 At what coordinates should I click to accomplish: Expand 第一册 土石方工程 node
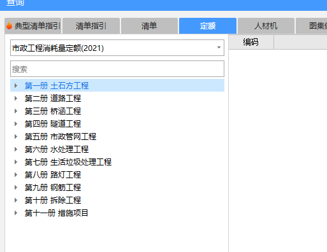(16, 85)
